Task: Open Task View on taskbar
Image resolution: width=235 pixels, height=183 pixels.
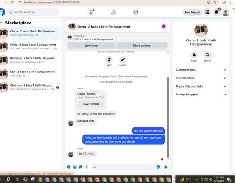Action: click(x=17, y=179)
